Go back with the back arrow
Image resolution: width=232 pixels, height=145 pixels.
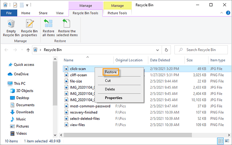(6, 50)
